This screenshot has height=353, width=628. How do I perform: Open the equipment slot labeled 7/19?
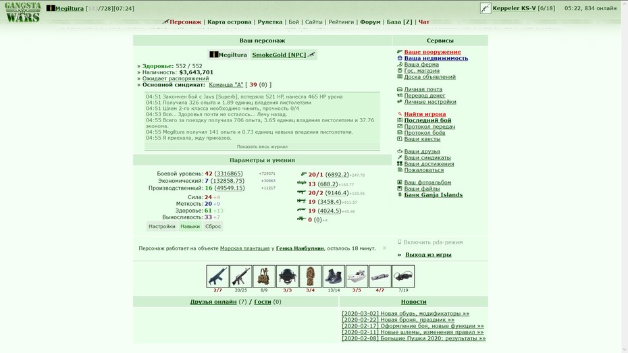point(403,276)
